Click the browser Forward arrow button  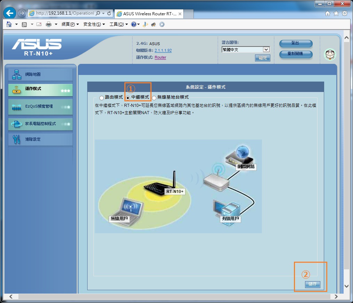(22, 13)
